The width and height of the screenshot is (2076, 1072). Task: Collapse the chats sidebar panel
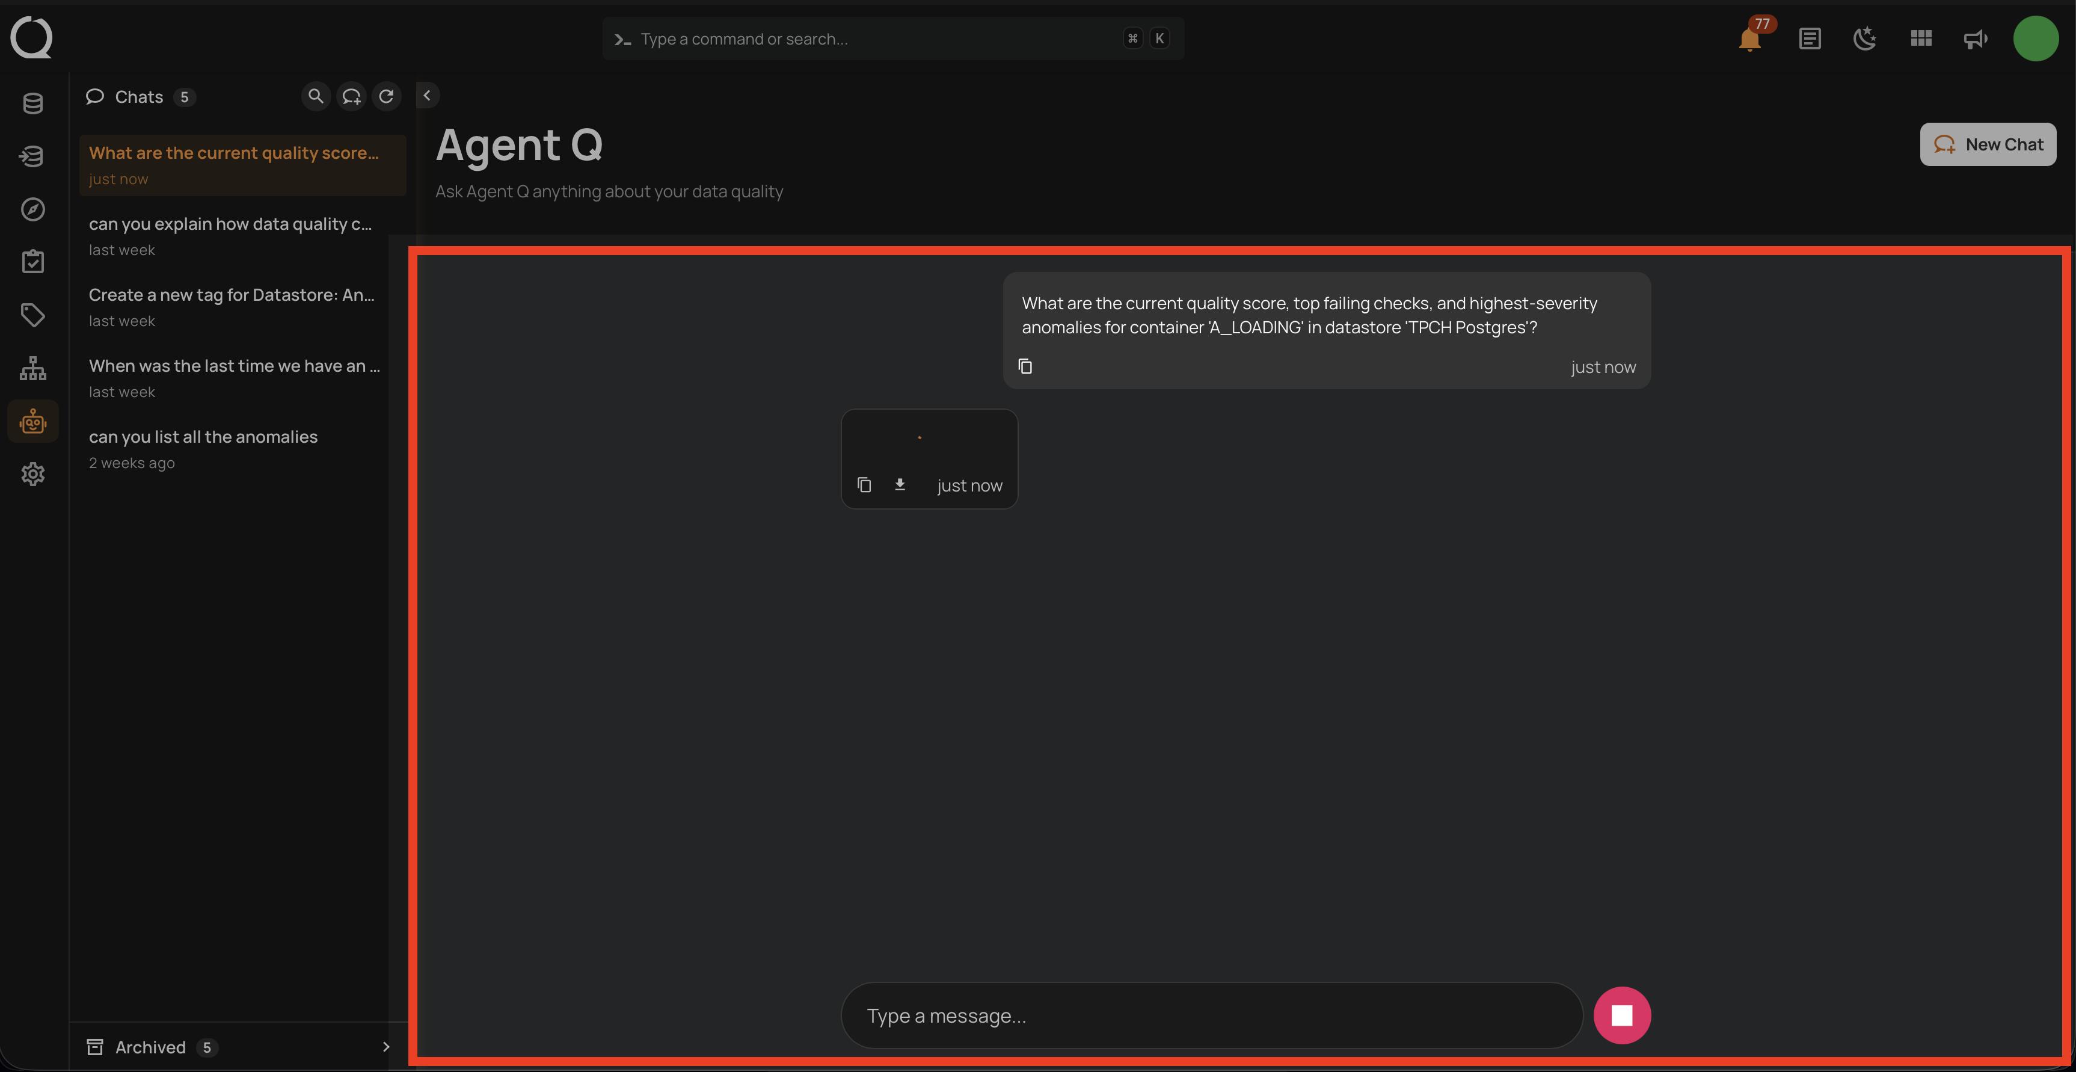(x=427, y=96)
